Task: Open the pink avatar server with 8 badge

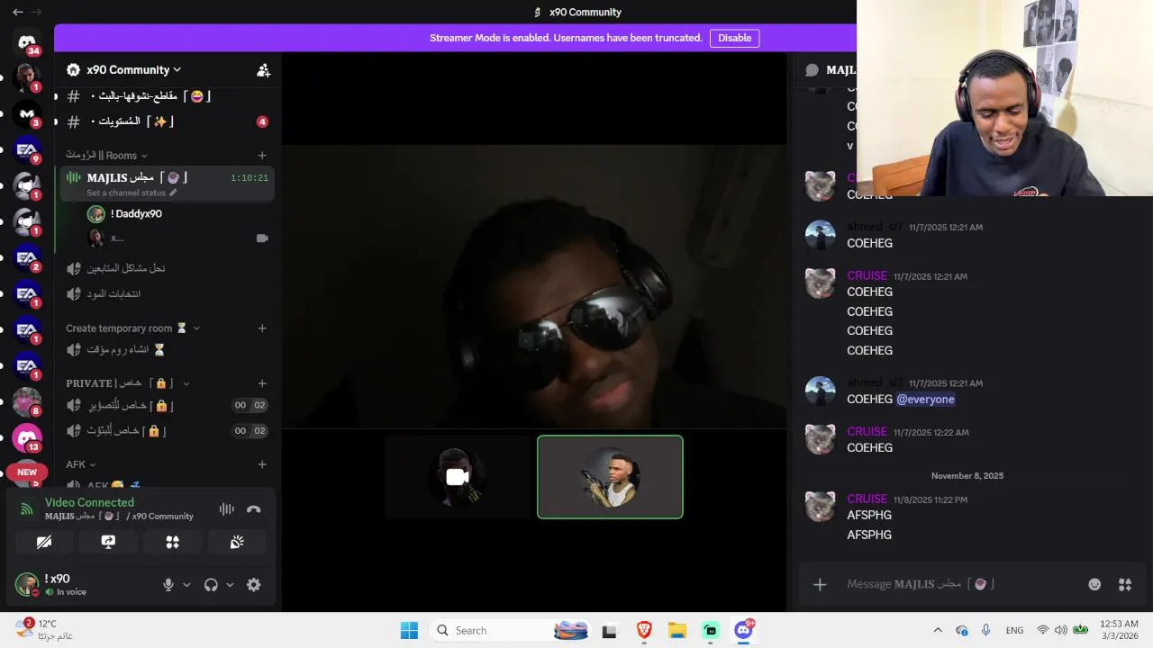Action: pos(27,402)
